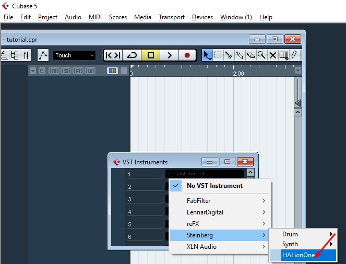Select the Split scissors tool

pos(229,55)
